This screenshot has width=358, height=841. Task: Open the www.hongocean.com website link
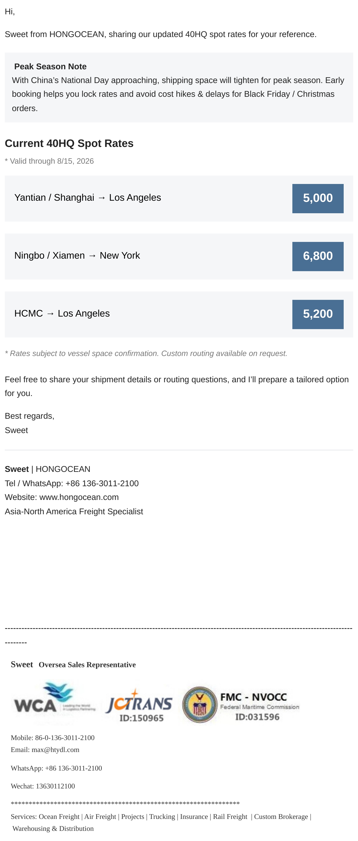click(79, 497)
